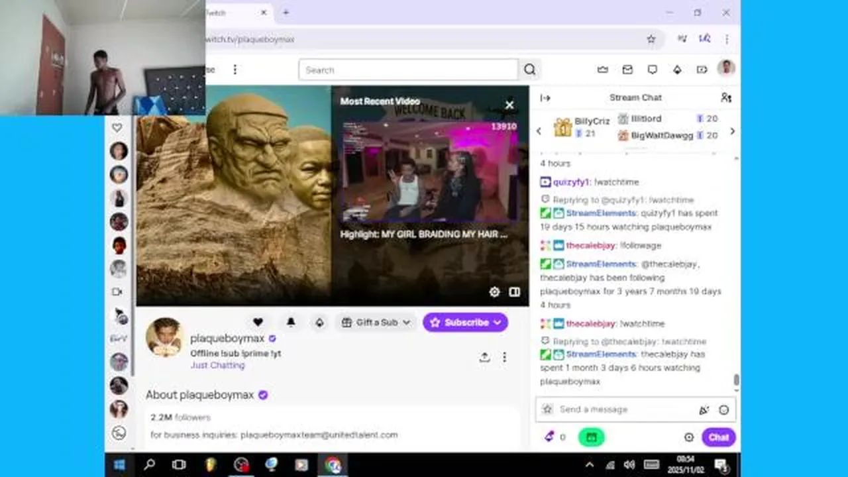The image size is (848, 477).
Task: Toggle the notification bell for plaqueboymax
Action: tap(291, 323)
